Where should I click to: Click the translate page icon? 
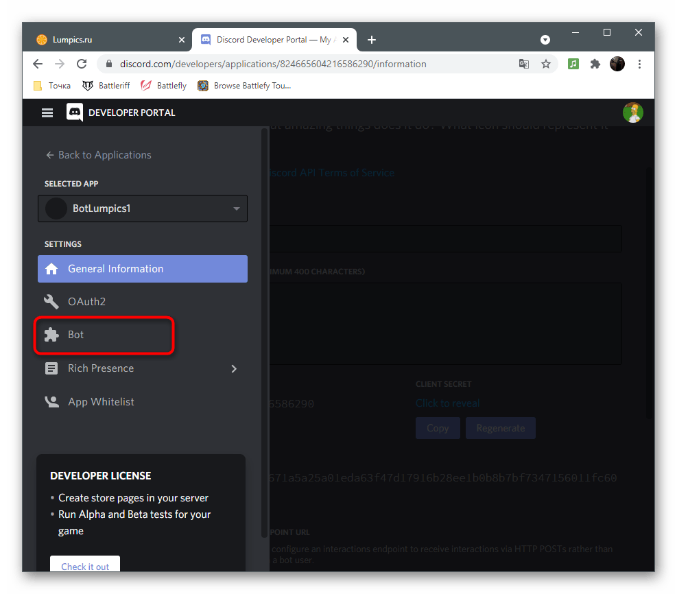[x=524, y=64]
